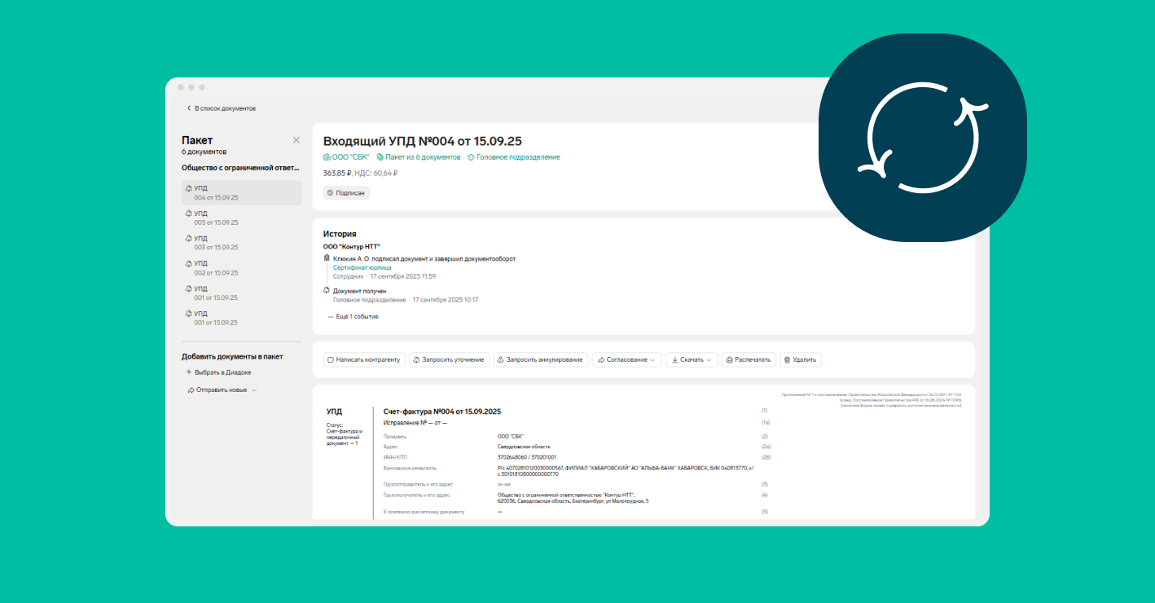Go back via 'В список документов' arrow
Screen dimensions: 1155x603
(190, 108)
